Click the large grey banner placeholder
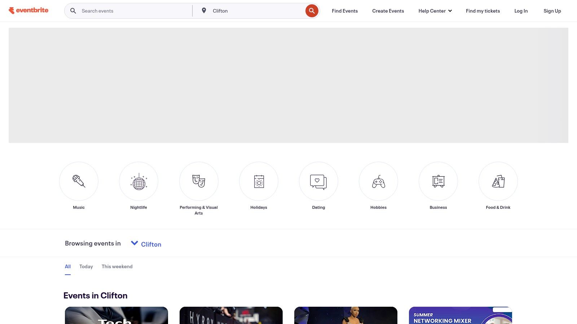 (x=288, y=85)
